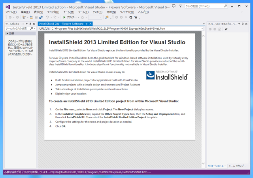Click the Undo toolbar icon
The height and width of the screenshot is (178, 253).
tap(47, 17)
